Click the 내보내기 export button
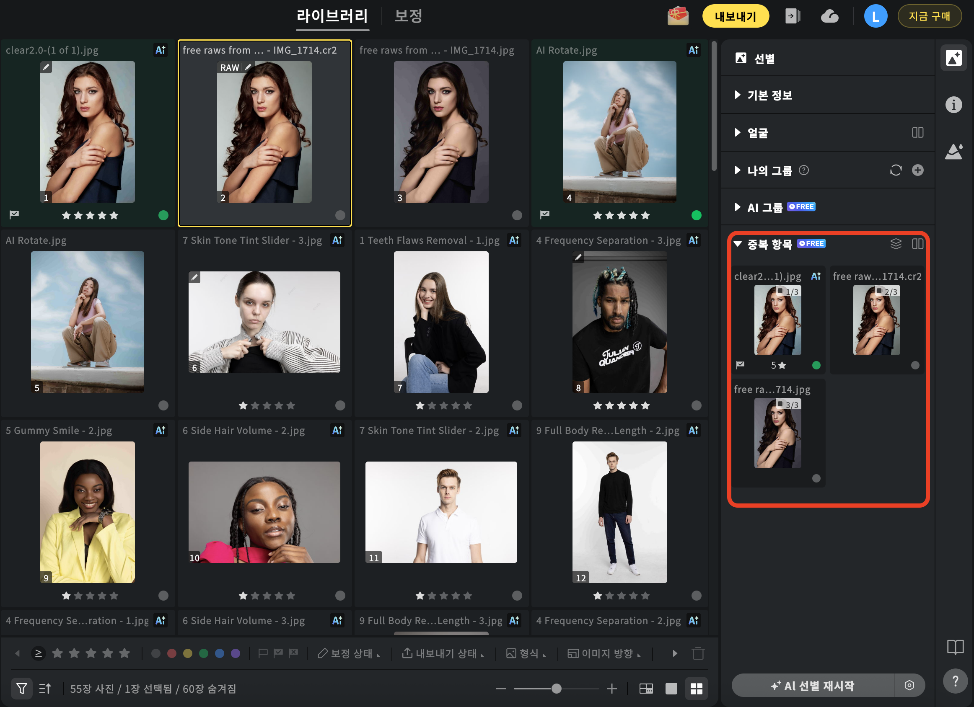Image resolution: width=974 pixels, height=707 pixels. coord(735,16)
